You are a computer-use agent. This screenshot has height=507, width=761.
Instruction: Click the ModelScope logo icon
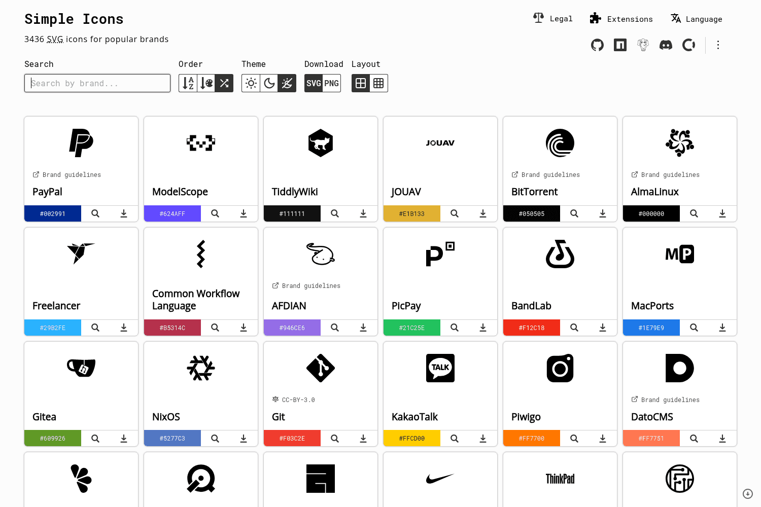(x=201, y=143)
